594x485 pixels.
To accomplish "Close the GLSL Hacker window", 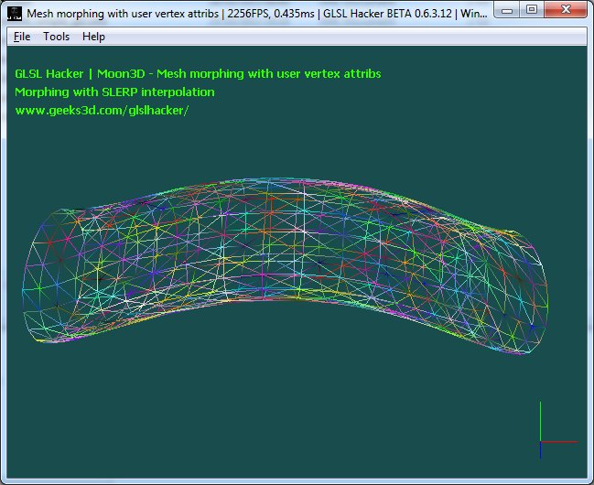I will (566, 9).
